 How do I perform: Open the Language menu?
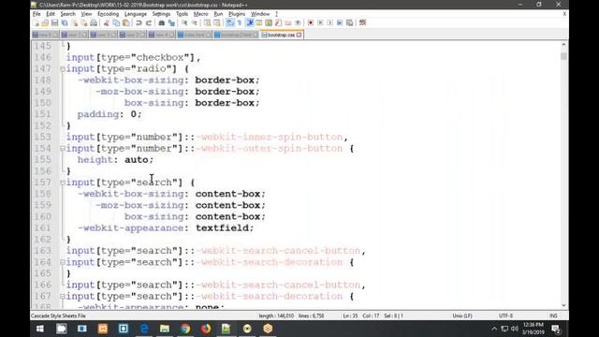click(136, 14)
